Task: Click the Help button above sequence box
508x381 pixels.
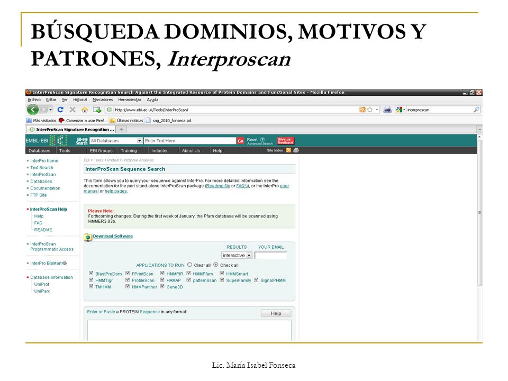Action: (276, 313)
